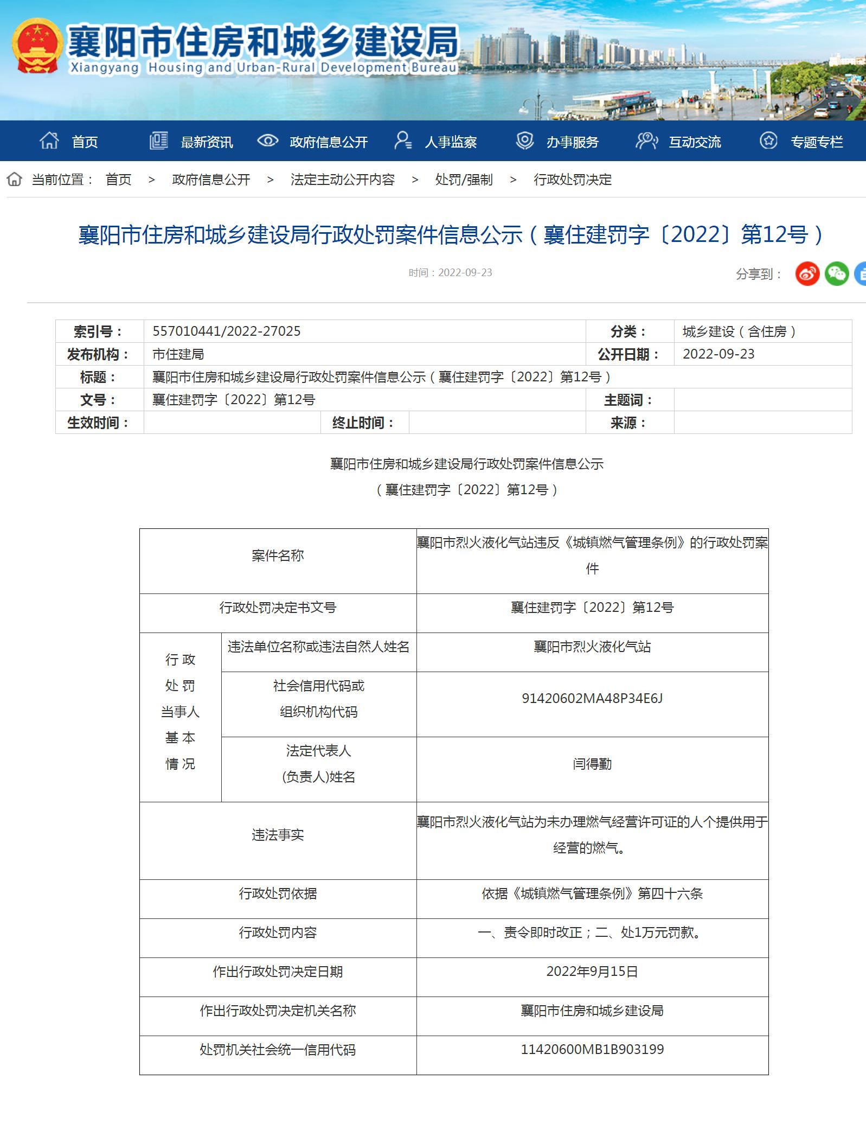Click the home icon in navigation bar
This screenshot has width=866, height=1124.
(x=49, y=140)
